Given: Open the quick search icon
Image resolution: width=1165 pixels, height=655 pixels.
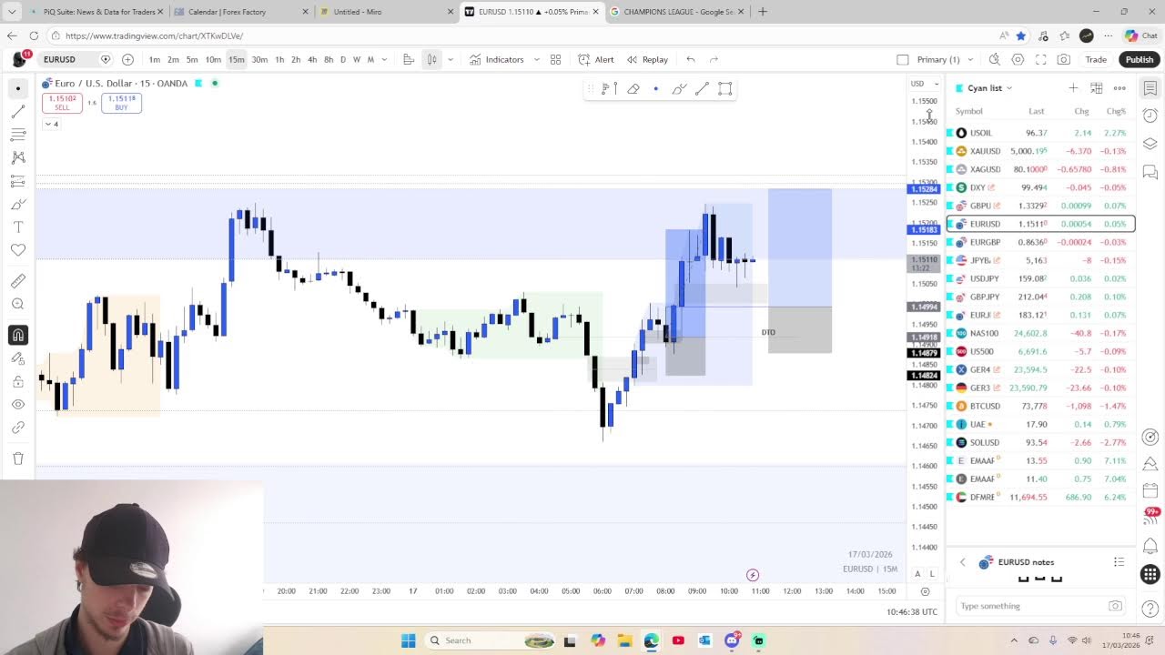Looking at the screenshot, I should pyautogui.click(x=995, y=59).
